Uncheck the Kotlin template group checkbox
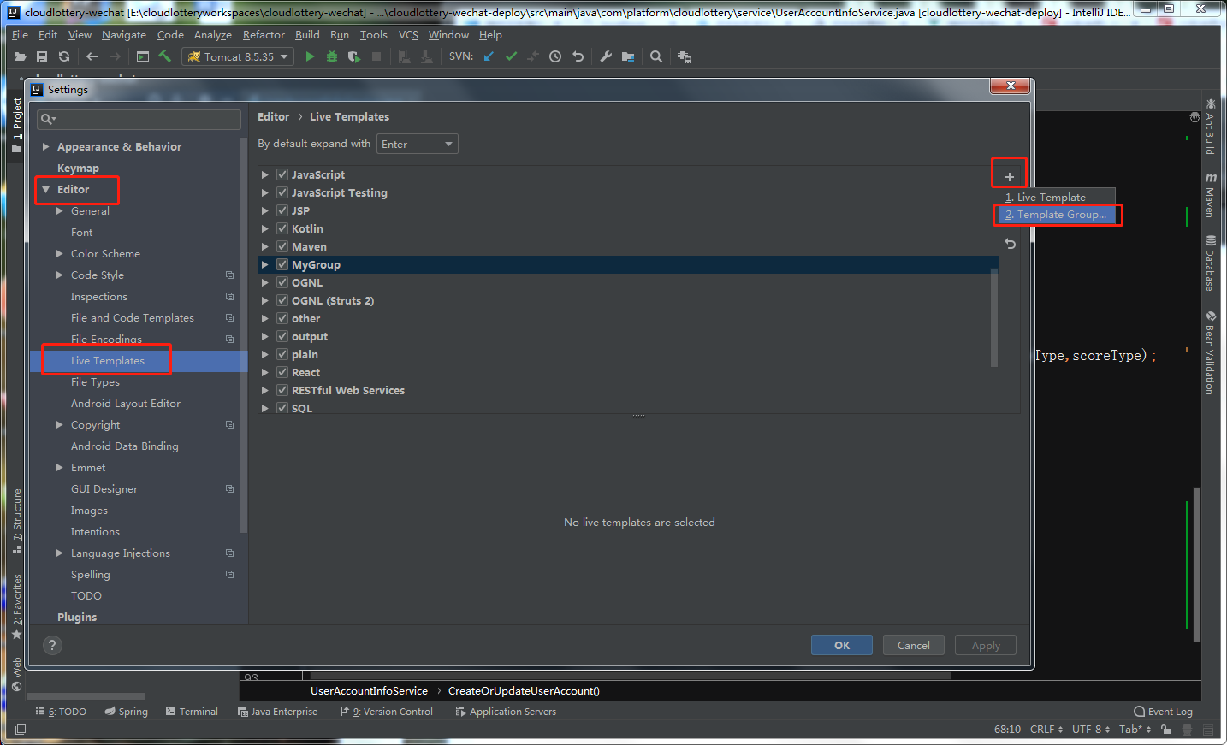The width and height of the screenshot is (1227, 745). 282,228
